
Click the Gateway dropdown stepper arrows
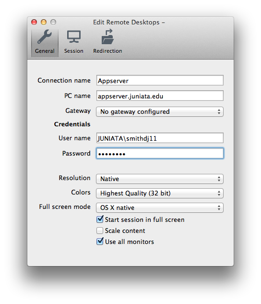219,112
